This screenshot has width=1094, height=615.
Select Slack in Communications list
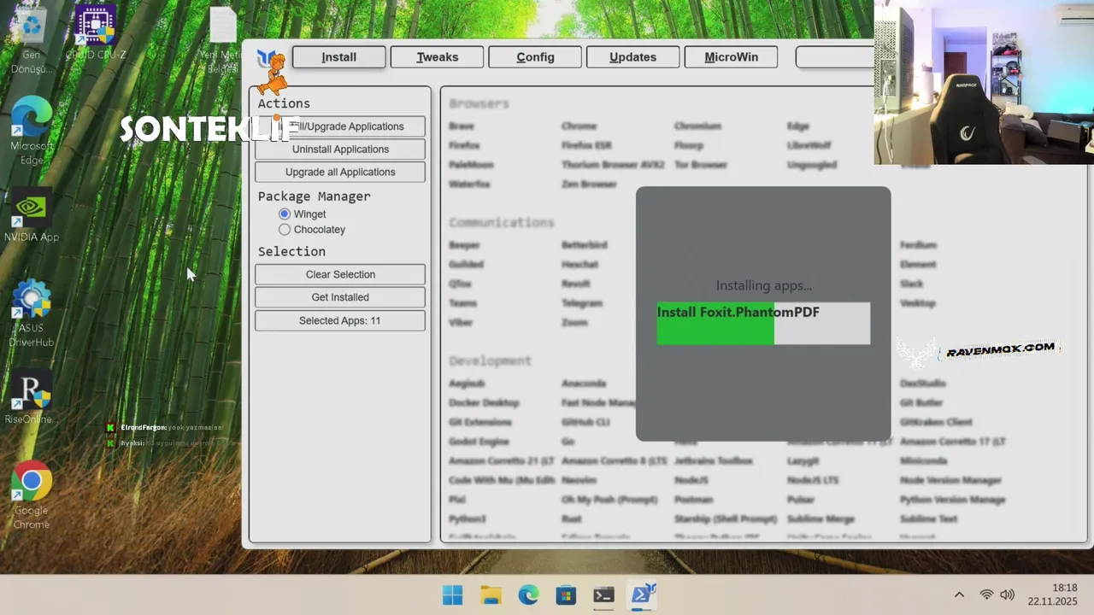[912, 284]
